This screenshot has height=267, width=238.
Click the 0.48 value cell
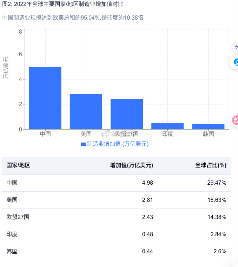pyautogui.click(x=147, y=234)
